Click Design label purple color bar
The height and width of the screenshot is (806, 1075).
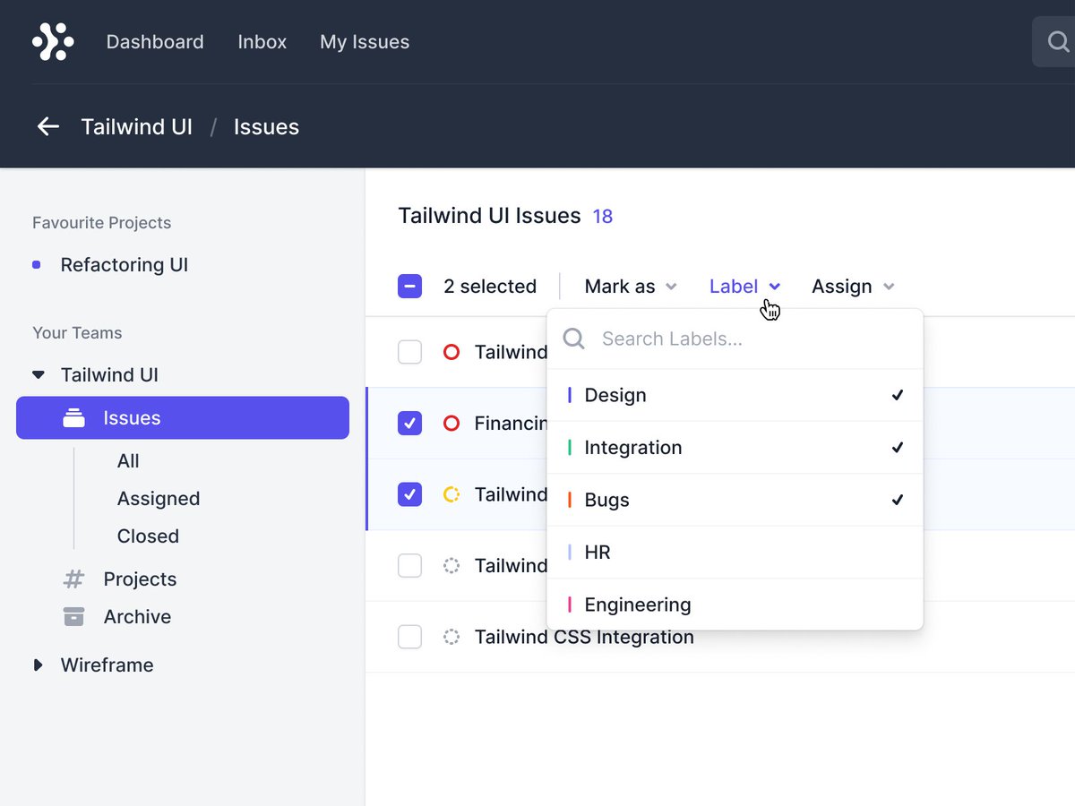[x=570, y=395]
